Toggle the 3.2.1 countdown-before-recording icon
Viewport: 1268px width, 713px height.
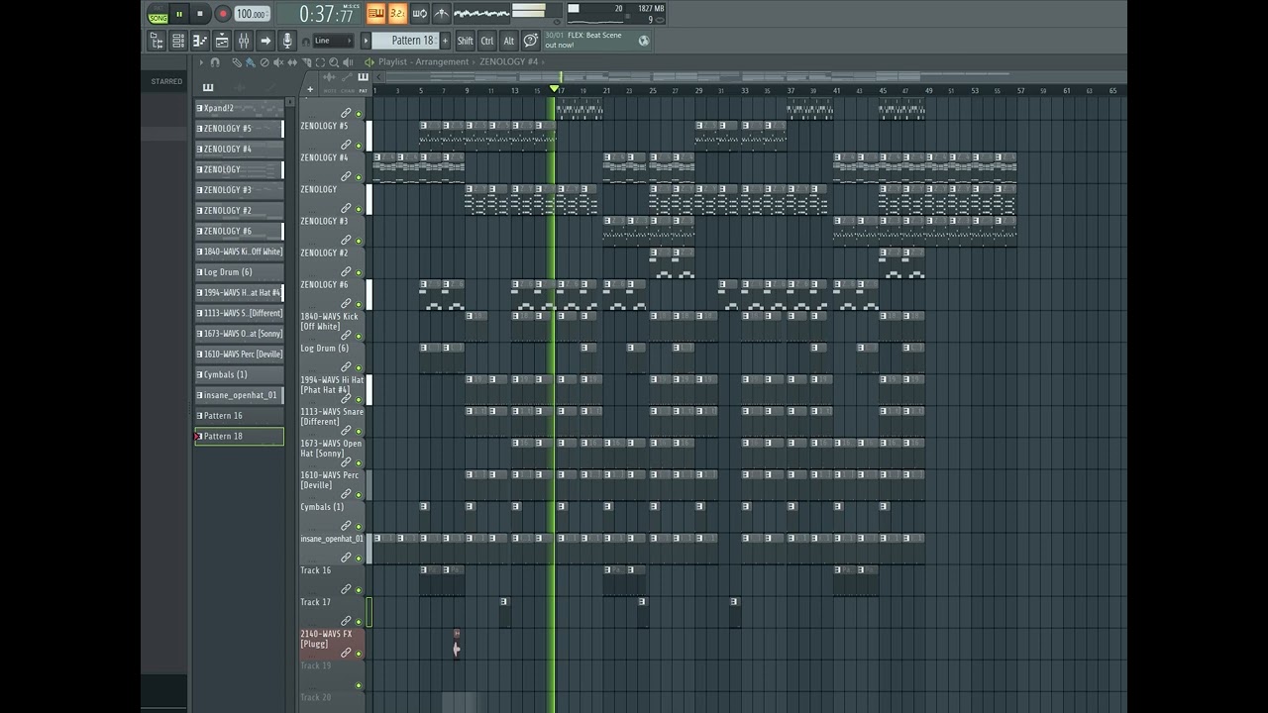(397, 14)
